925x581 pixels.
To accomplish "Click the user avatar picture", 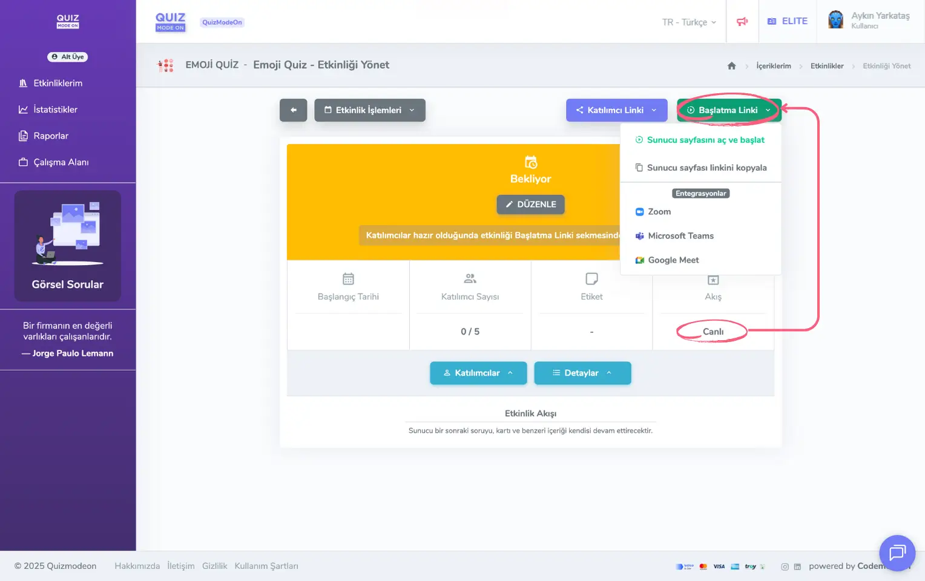I will [x=836, y=20].
